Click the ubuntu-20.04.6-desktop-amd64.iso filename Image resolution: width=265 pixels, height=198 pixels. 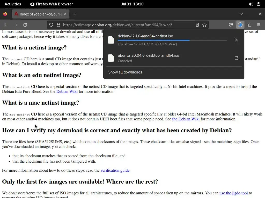(x=148, y=55)
